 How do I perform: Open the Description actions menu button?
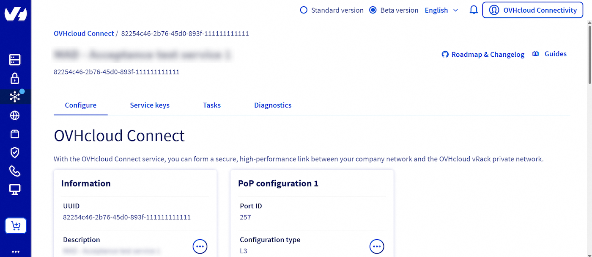(x=200, y=246)
